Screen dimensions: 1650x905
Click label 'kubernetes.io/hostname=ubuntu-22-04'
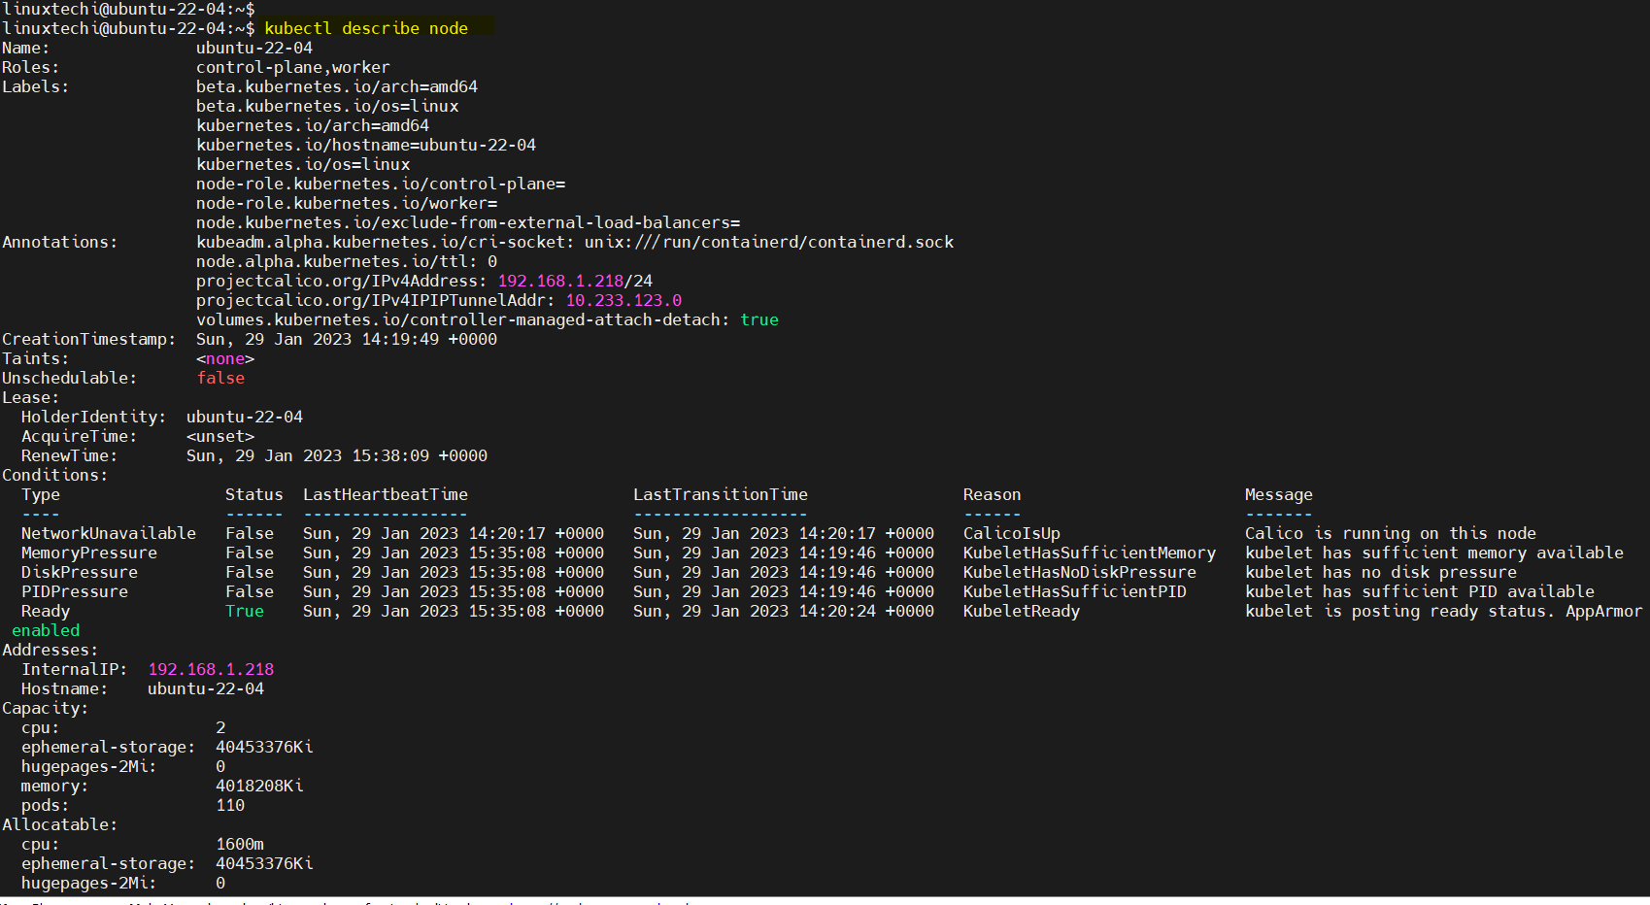click(x=366, y=145)
